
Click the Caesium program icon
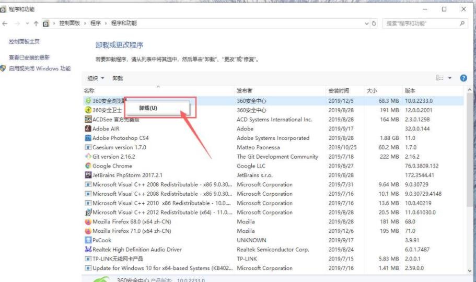tap(88, 147)
